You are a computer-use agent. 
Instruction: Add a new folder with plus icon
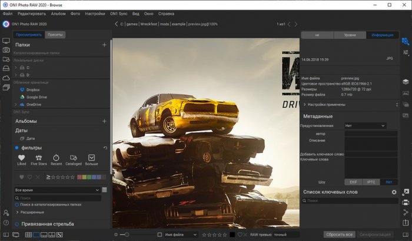click(x=104, y=45)
